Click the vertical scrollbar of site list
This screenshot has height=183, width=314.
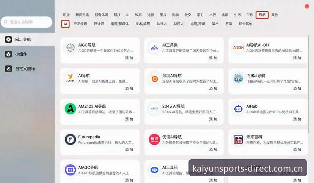(308, 84)
